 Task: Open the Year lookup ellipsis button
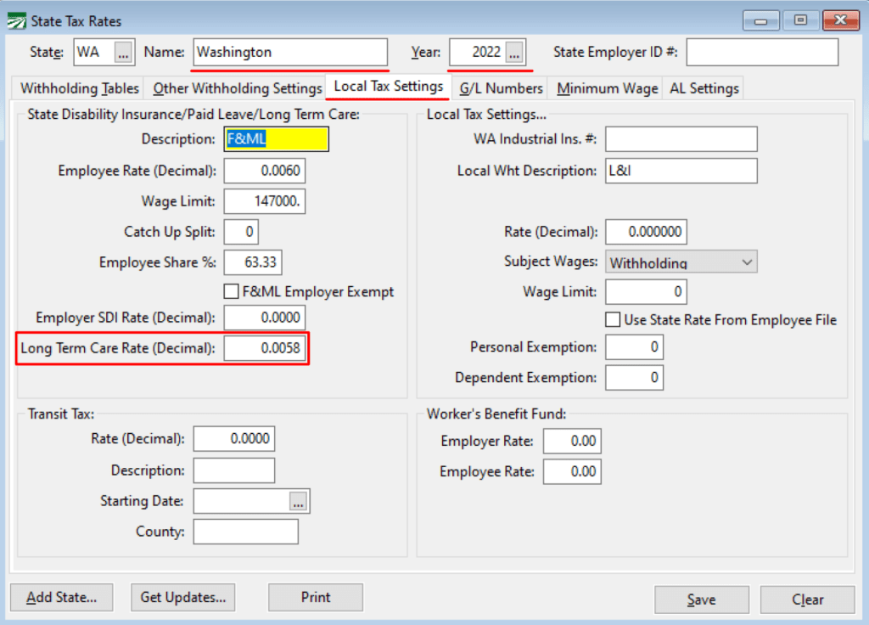(514, 53)
